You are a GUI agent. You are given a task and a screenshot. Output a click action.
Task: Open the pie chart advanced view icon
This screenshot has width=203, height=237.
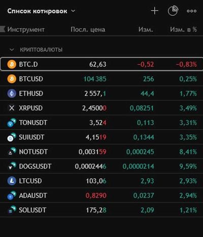tap(173, 11)
